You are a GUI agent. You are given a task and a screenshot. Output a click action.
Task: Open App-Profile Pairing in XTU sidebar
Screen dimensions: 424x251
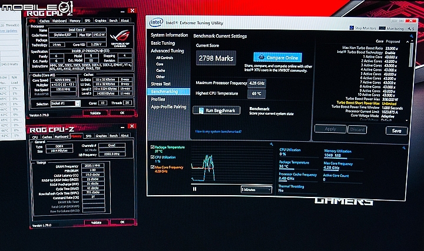point(168,107)
